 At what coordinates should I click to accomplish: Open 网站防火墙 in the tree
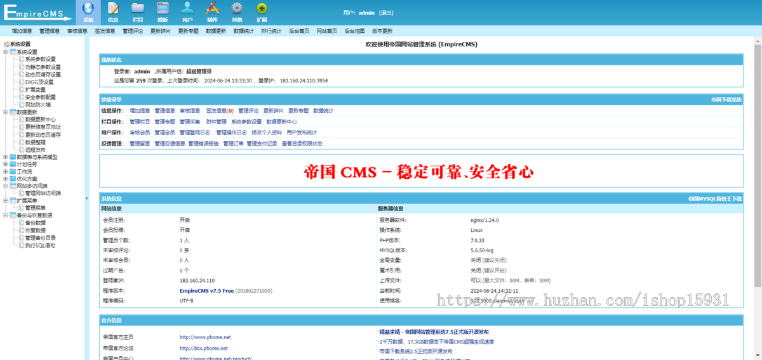(x=38, y=105)
